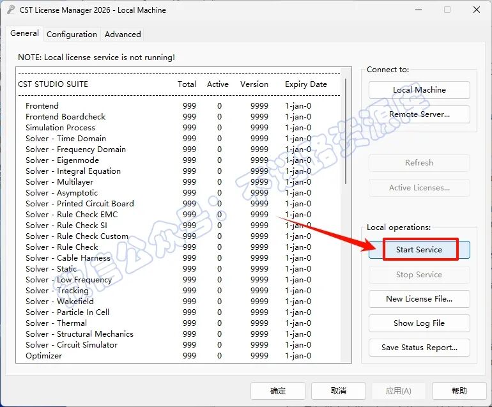This screenshot has width=492, height=407.
Task: Select Solver - Thermal row
Action: click(x=169, y=323)
